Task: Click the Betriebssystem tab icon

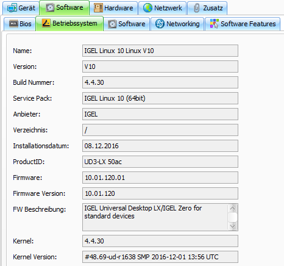Action: point(46,23)
